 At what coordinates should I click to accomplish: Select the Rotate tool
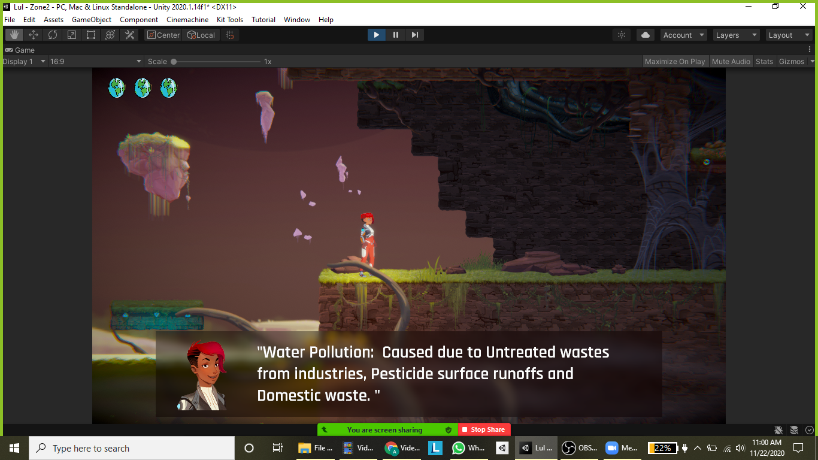tap(53, 35)
